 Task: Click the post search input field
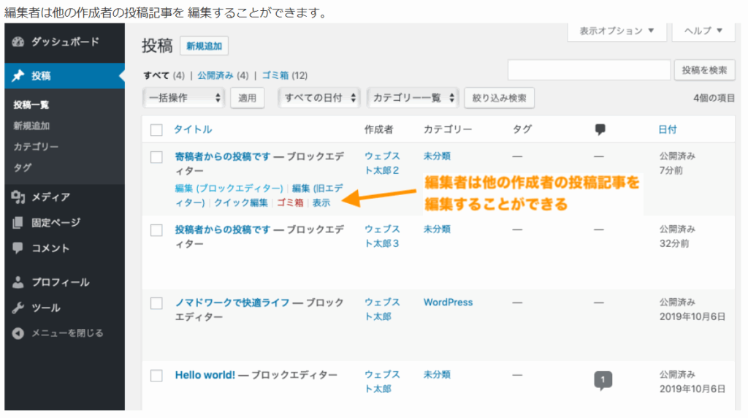[x=589, y=70]
